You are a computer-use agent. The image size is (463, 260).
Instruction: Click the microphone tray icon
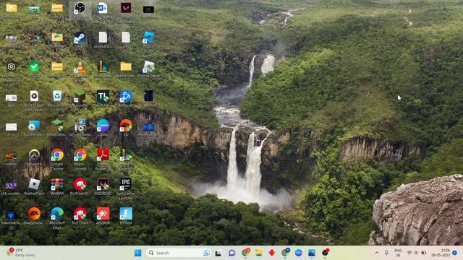point(386,253)
